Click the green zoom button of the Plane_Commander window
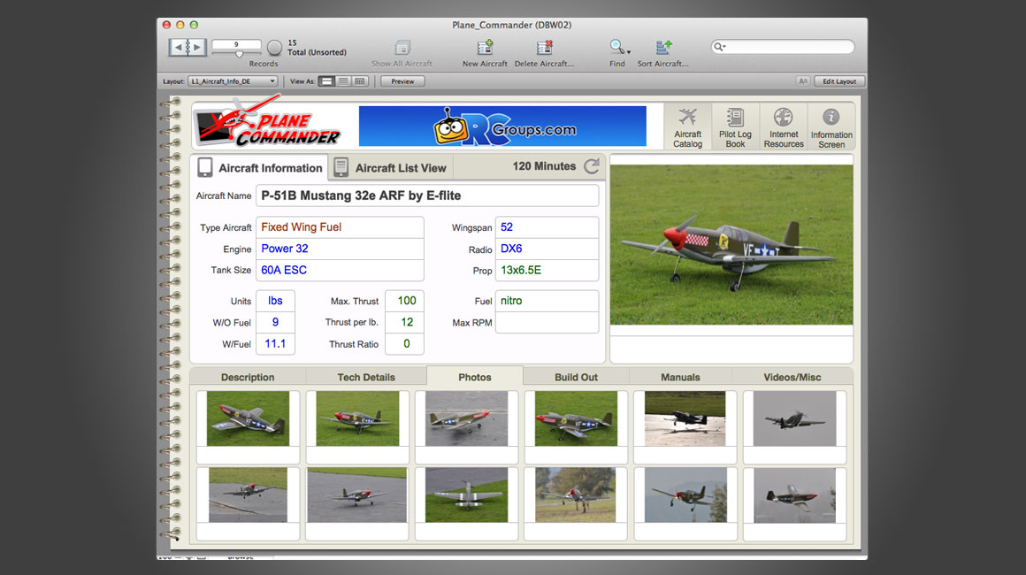Screen dimensions: 1026x575 [194, 25]
